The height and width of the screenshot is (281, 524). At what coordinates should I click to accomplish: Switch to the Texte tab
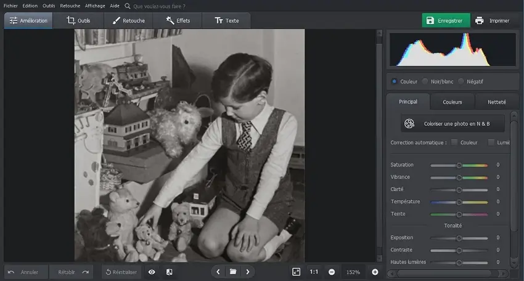[x=226, y=20]
